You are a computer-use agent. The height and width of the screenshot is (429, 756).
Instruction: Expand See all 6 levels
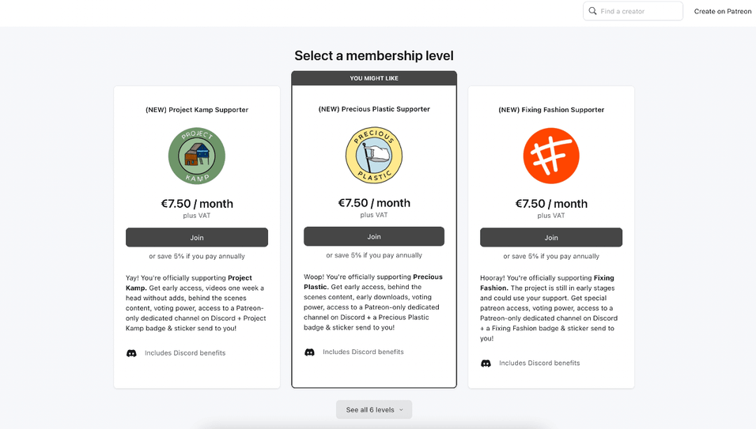pyautogui.click(x=370, y=410)
